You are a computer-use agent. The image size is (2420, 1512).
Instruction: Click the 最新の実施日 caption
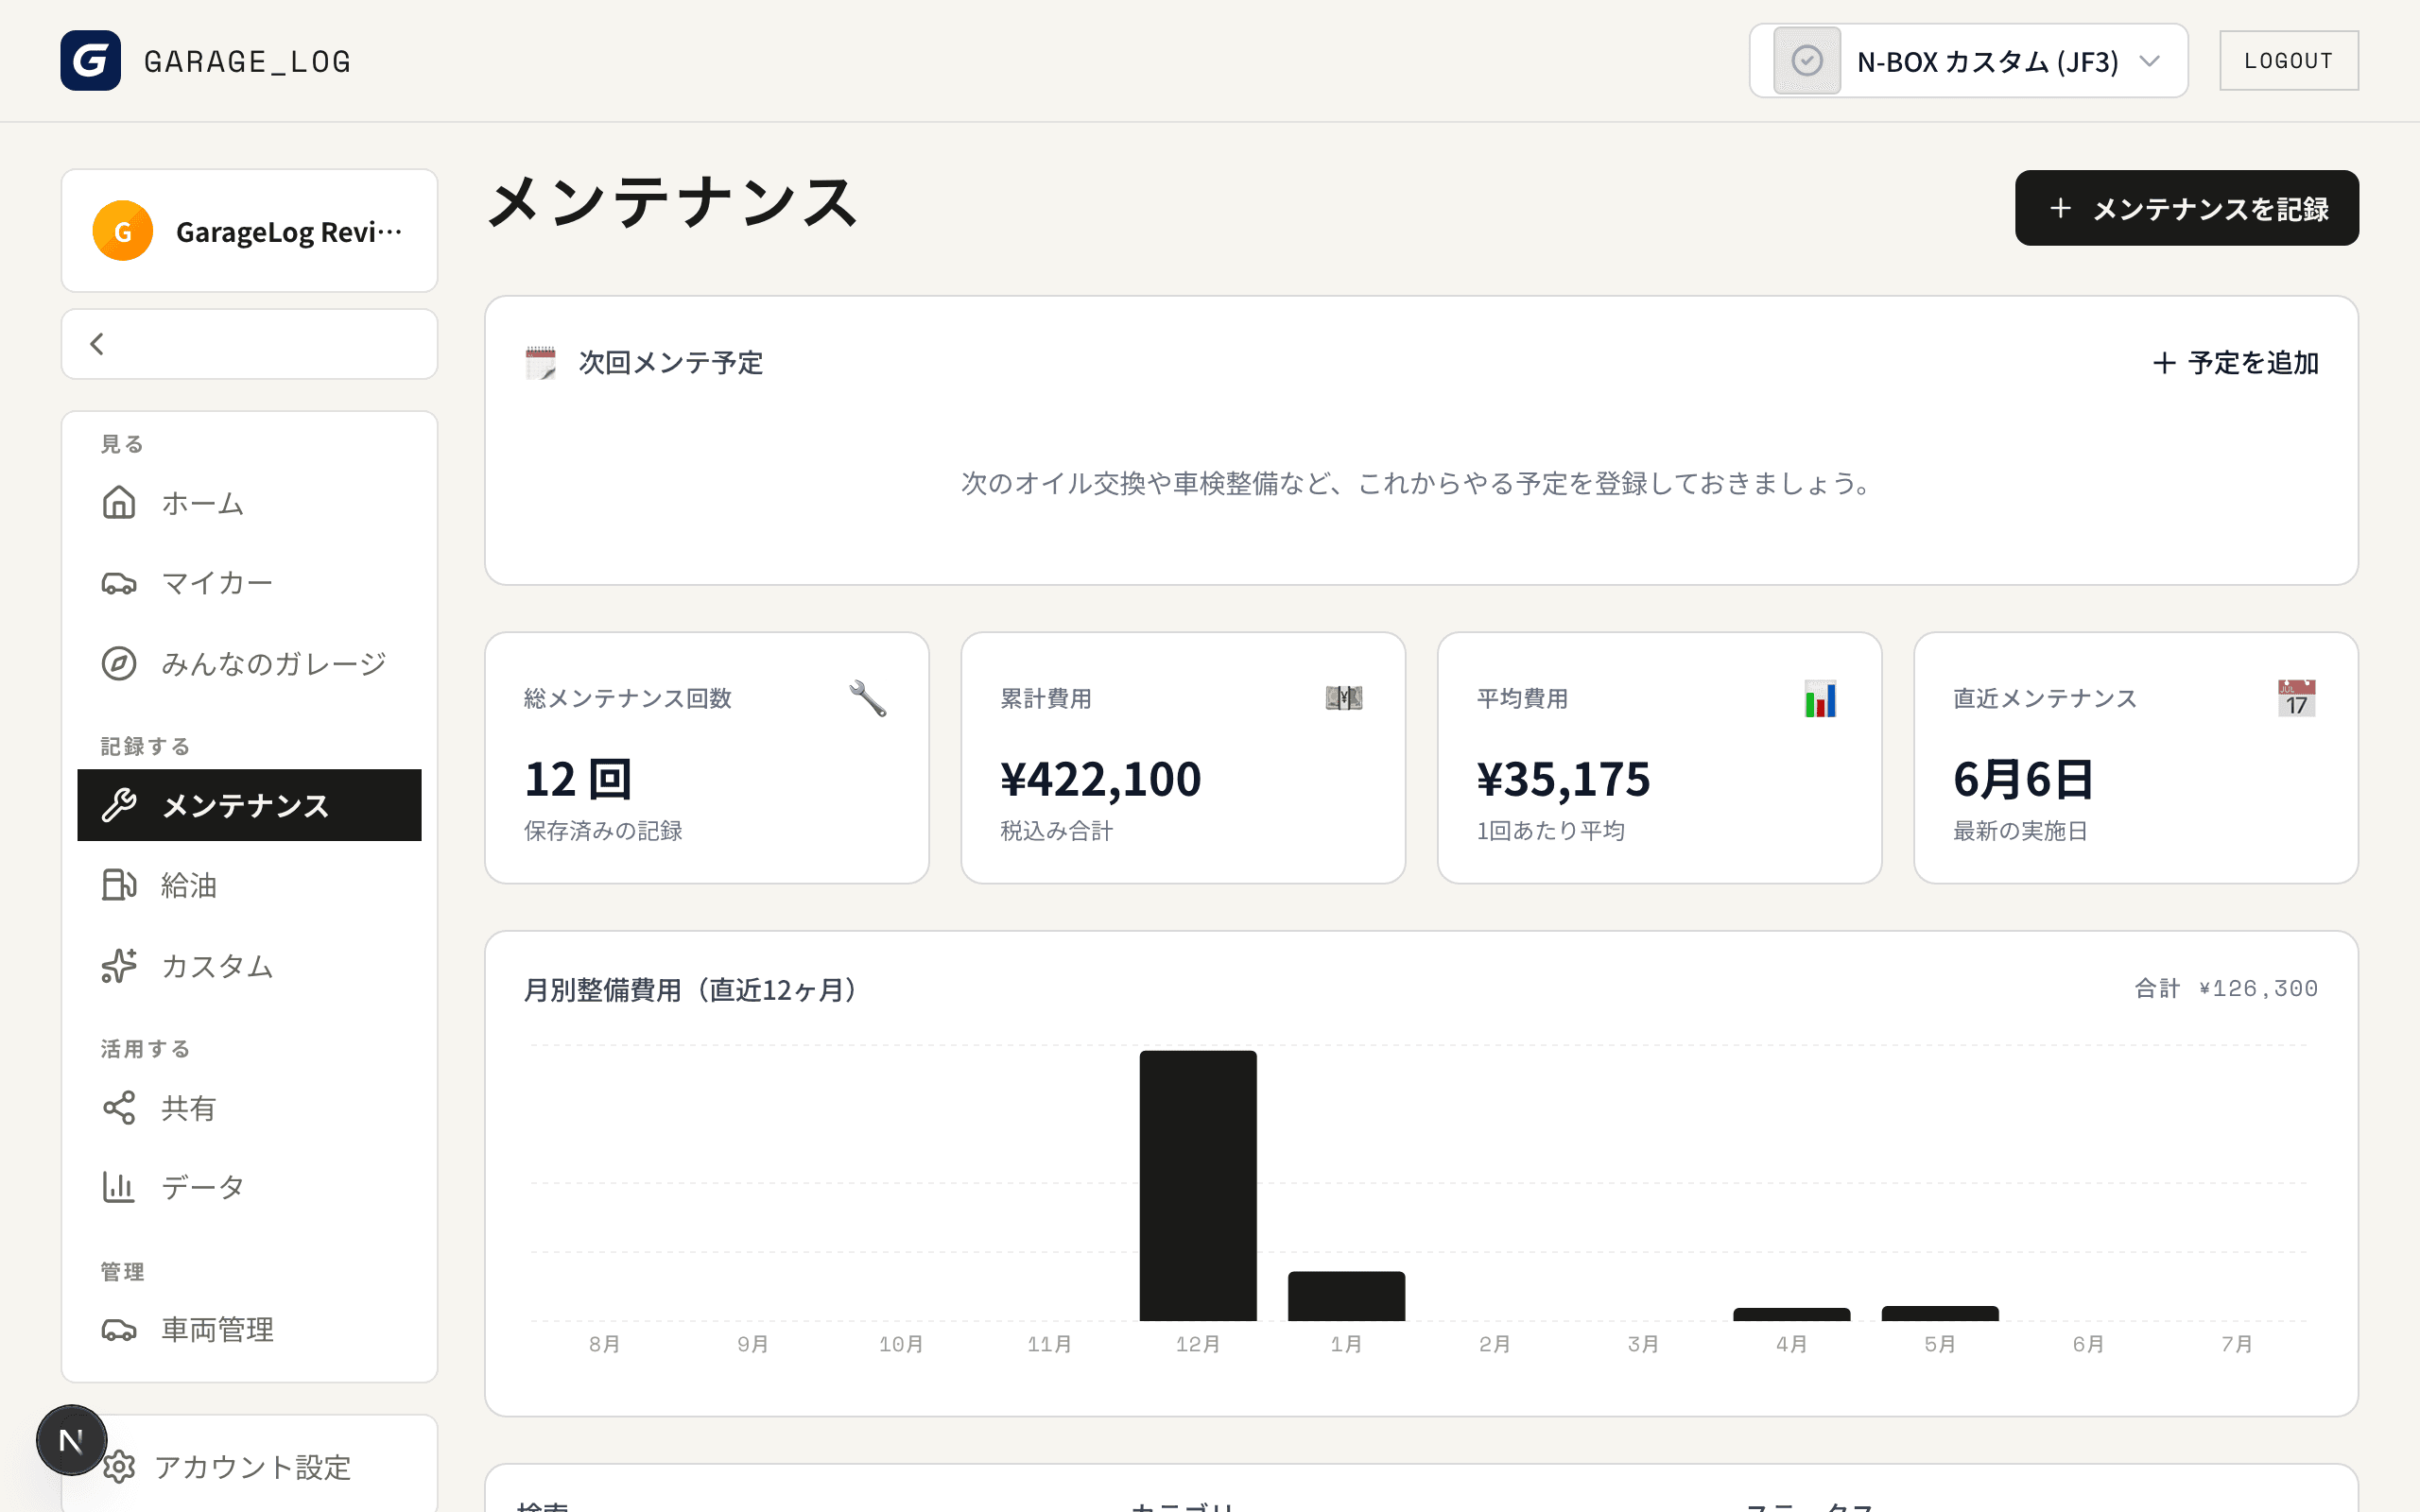pos(2020,831)
